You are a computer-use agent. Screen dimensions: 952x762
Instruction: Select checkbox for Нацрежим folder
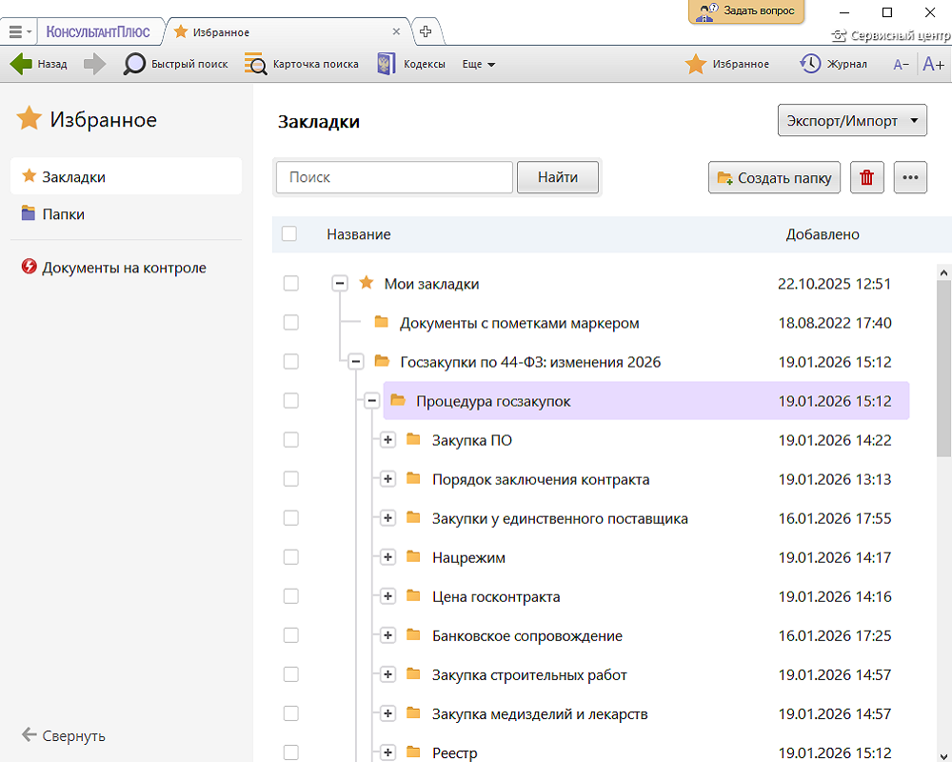(x=291, y=557)
